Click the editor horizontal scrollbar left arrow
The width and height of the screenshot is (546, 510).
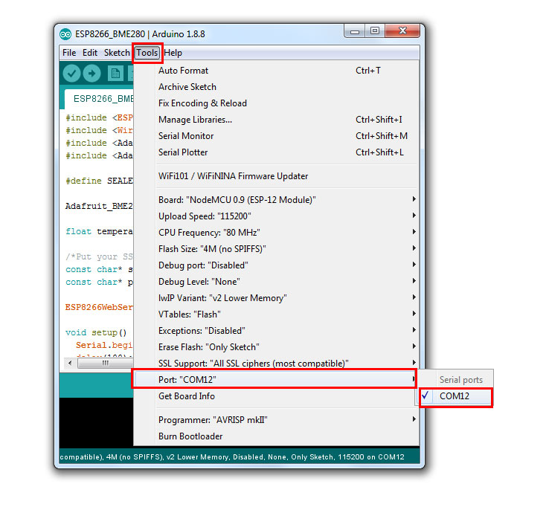pos(70,363)
